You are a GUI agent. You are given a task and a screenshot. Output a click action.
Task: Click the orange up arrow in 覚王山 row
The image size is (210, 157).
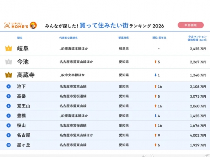pos(155,106)
